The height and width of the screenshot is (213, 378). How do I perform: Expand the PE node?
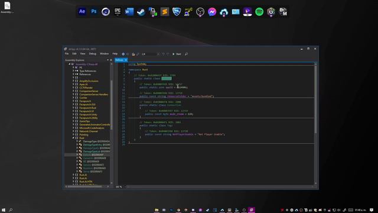click(x=73, y=67)
